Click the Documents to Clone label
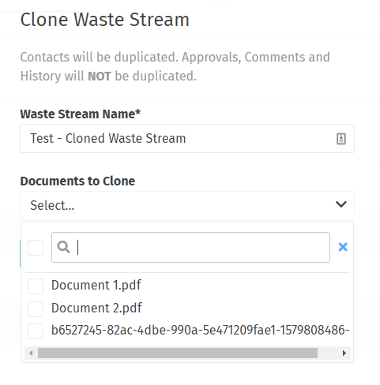 click(x=77, y=181)
